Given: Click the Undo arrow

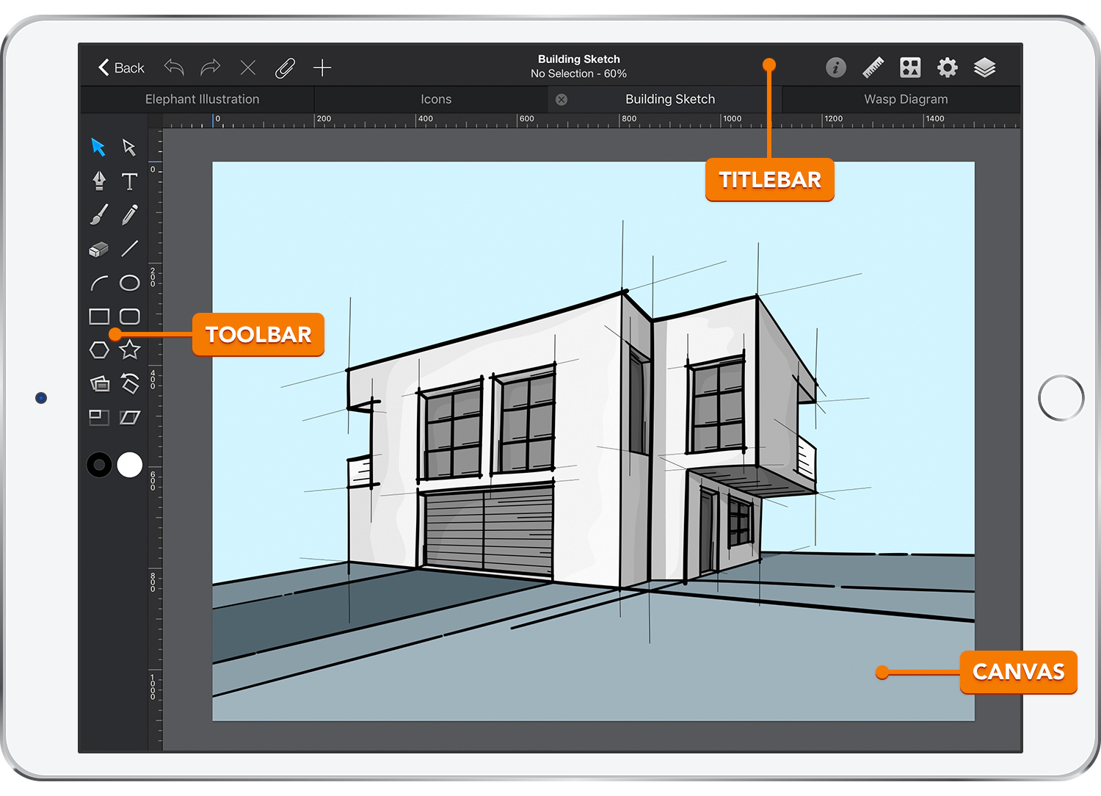Looking at the screenshot, I should click(174, 68).
